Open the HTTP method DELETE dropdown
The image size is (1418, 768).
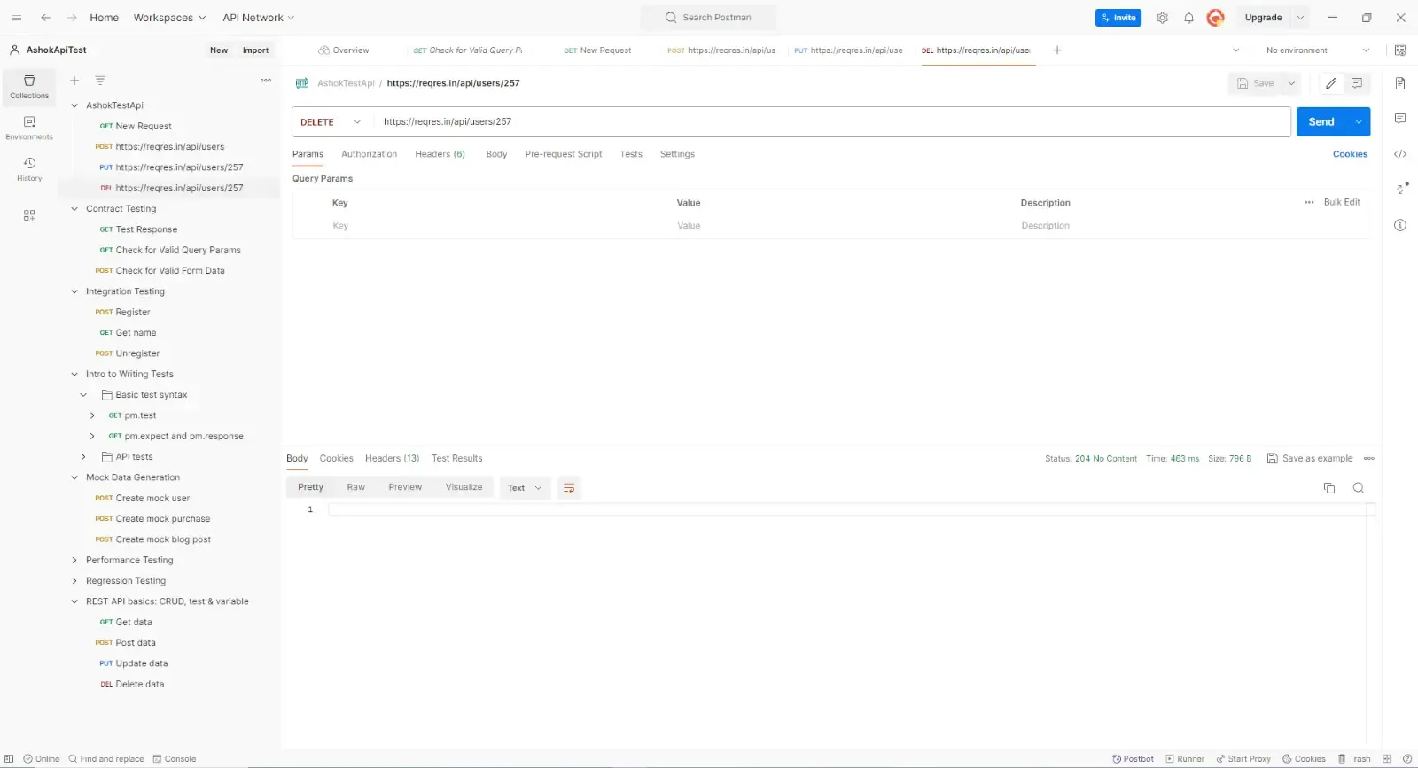(x=331, y=122)
